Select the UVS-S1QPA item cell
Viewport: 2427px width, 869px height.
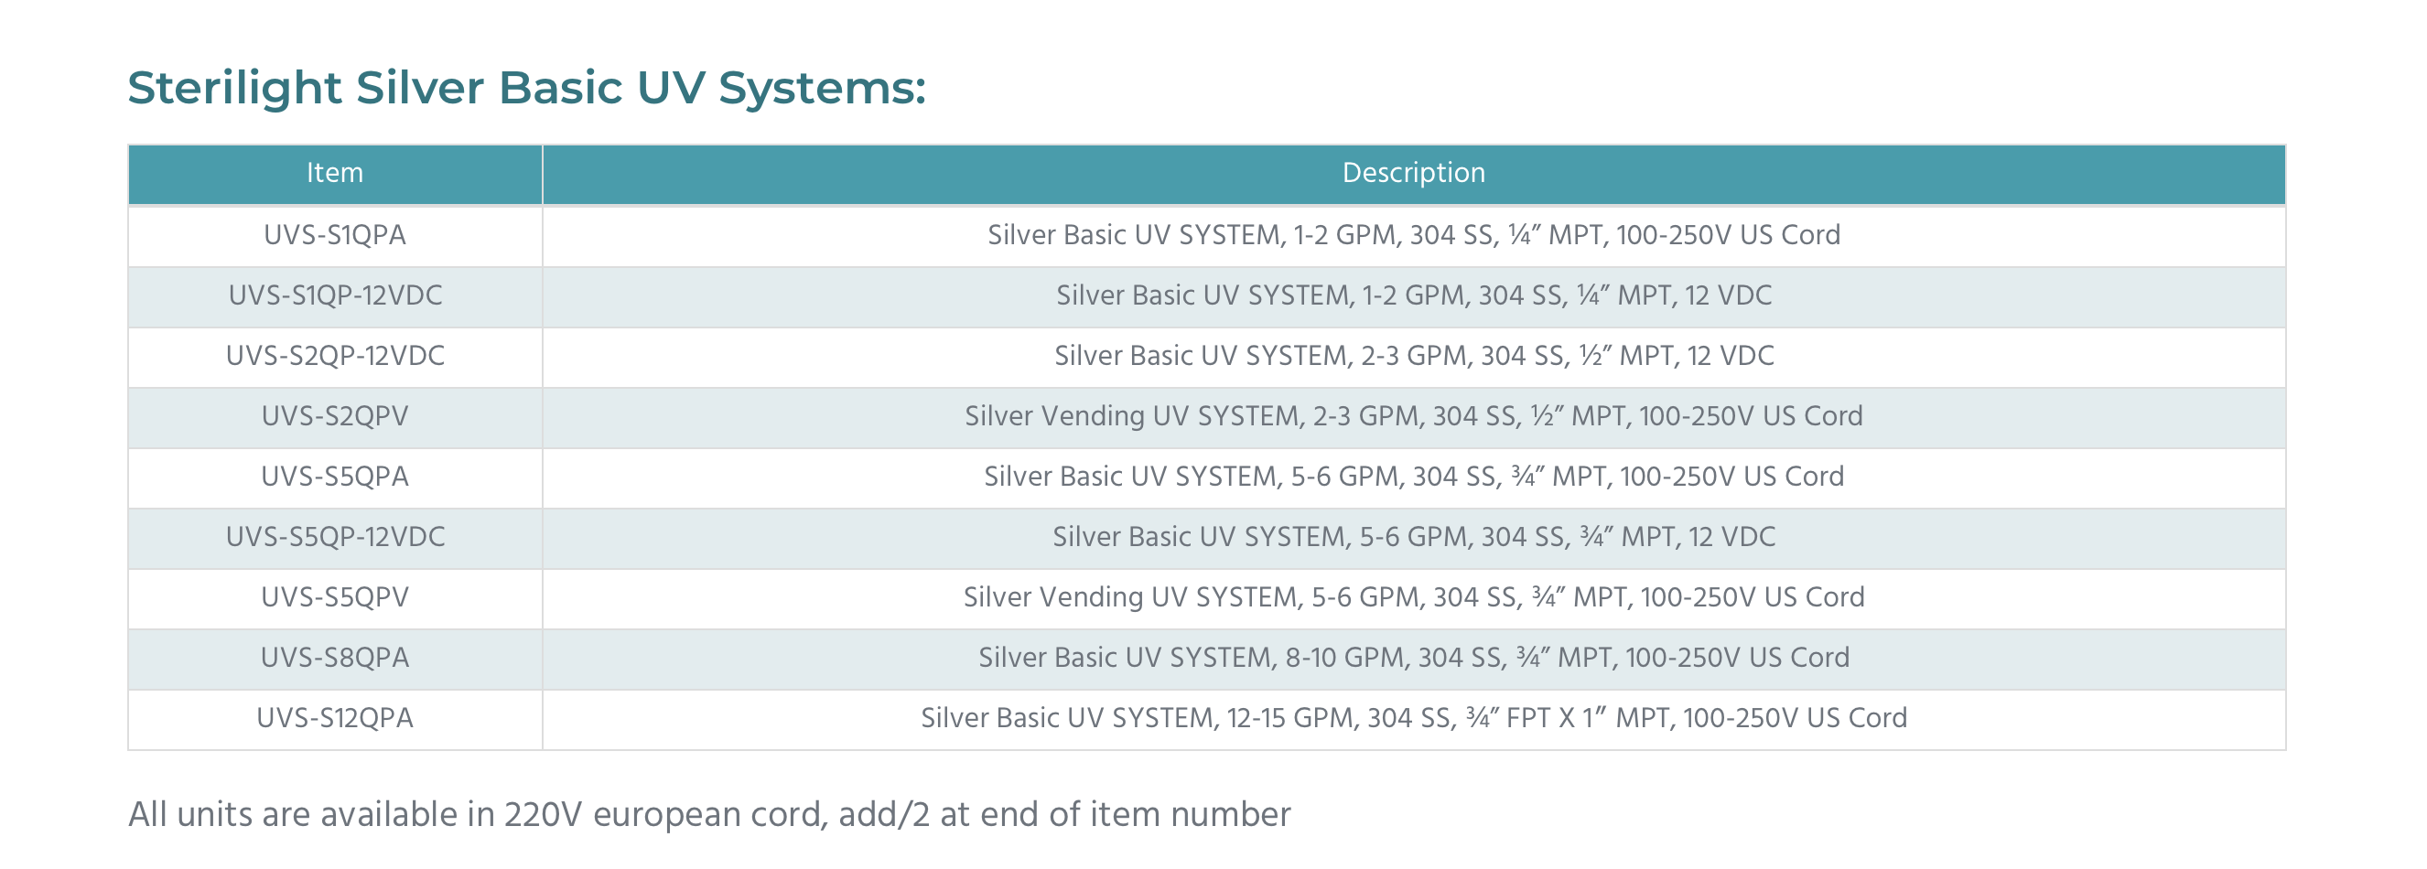pyautogui.click(x=334, y=235)
